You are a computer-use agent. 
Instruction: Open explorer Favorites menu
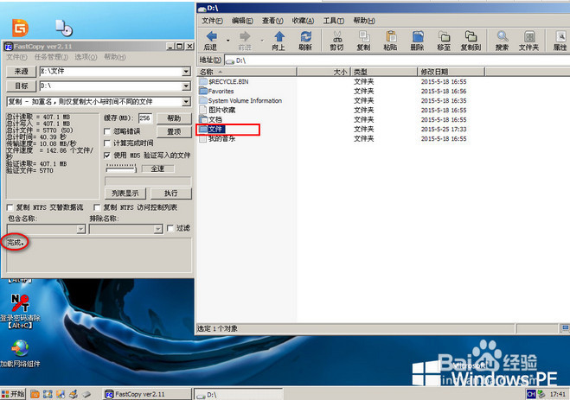click(303, 21)
